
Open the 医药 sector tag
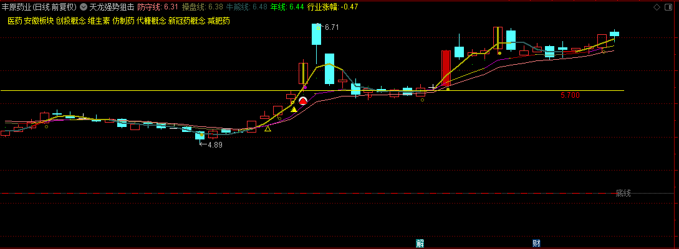[x=15, y=21]
